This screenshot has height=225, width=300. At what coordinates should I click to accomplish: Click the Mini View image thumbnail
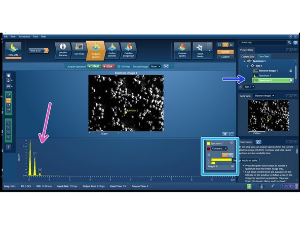tap(268, 116)
